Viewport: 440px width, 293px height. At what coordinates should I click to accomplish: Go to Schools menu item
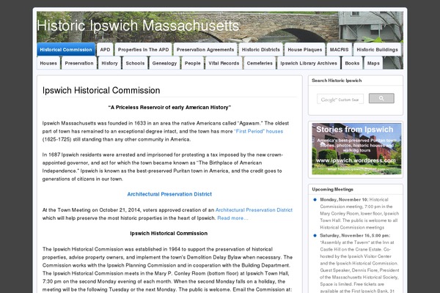click(x=135, y=63)
